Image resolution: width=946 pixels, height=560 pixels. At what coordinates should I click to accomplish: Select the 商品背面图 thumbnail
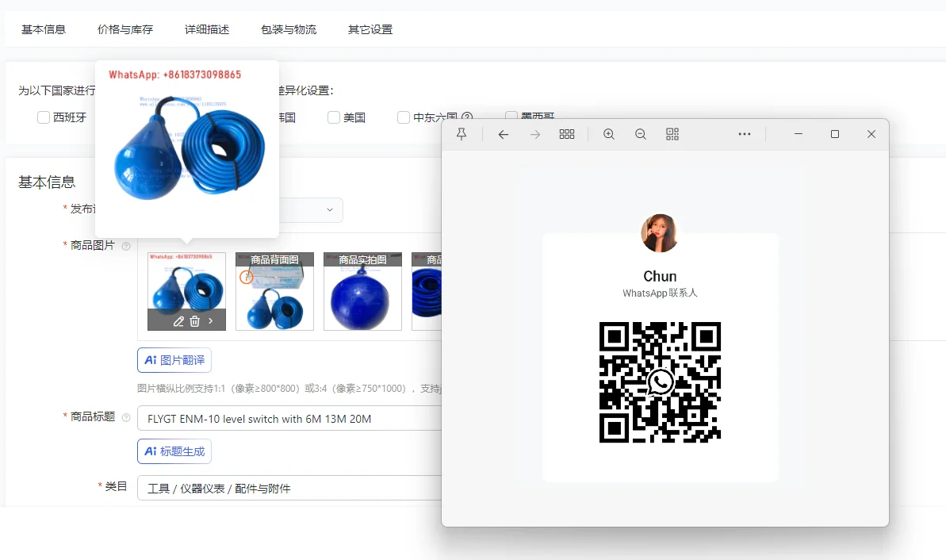point(274,291)
